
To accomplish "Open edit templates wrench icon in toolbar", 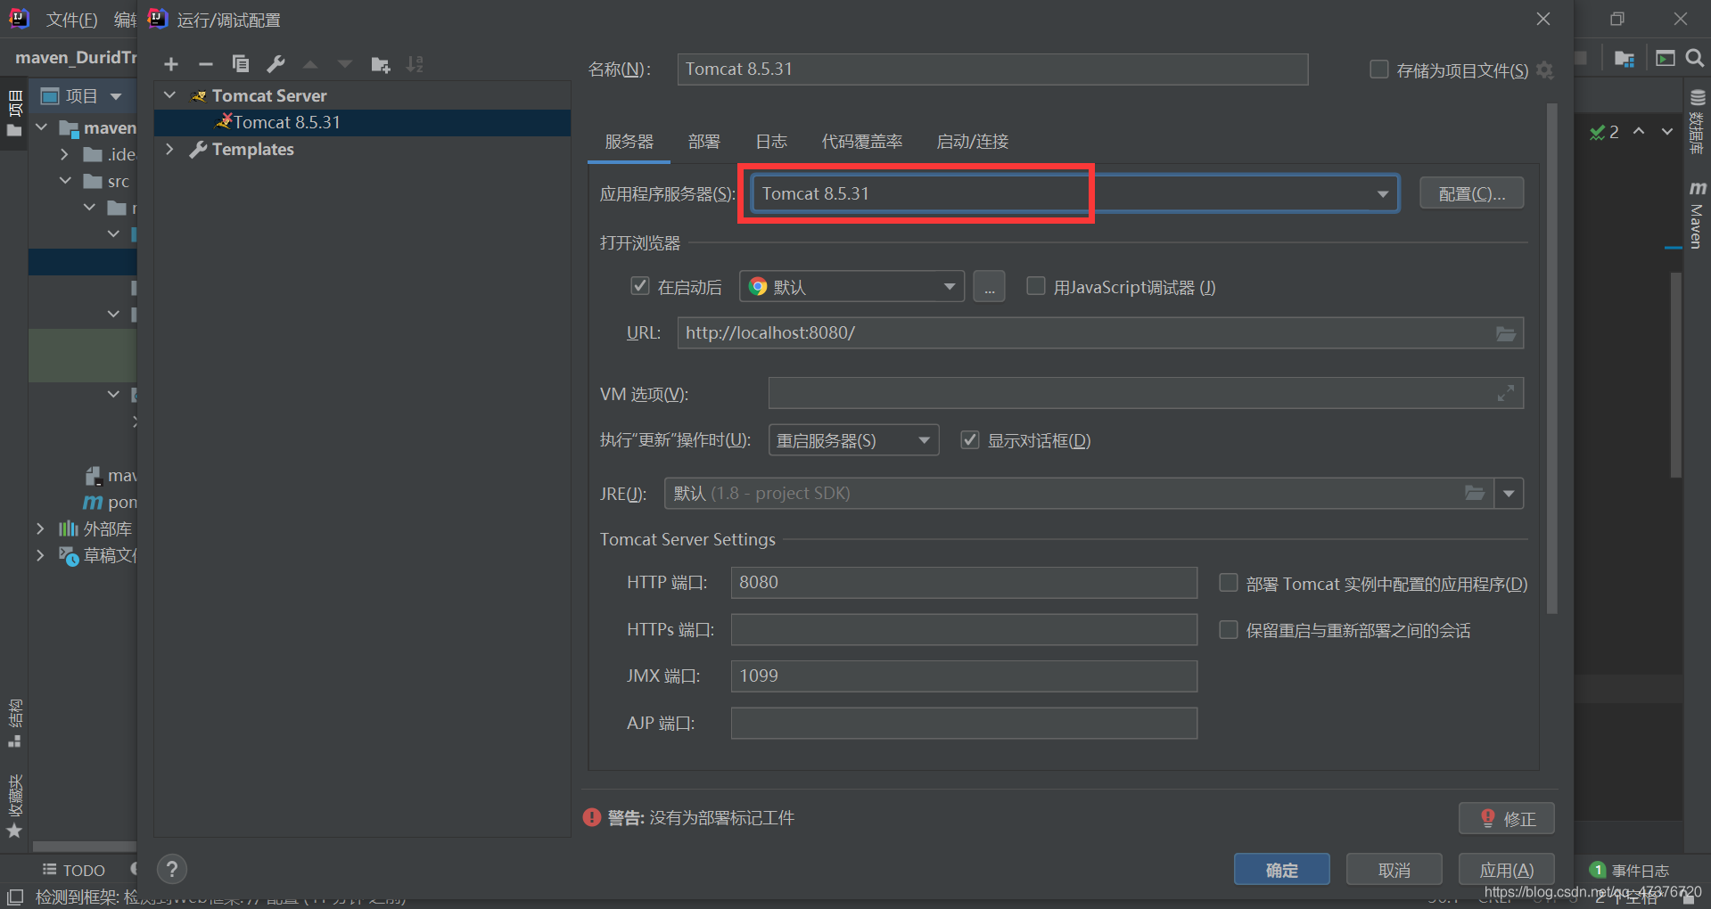I will click(x=276, y=64).
